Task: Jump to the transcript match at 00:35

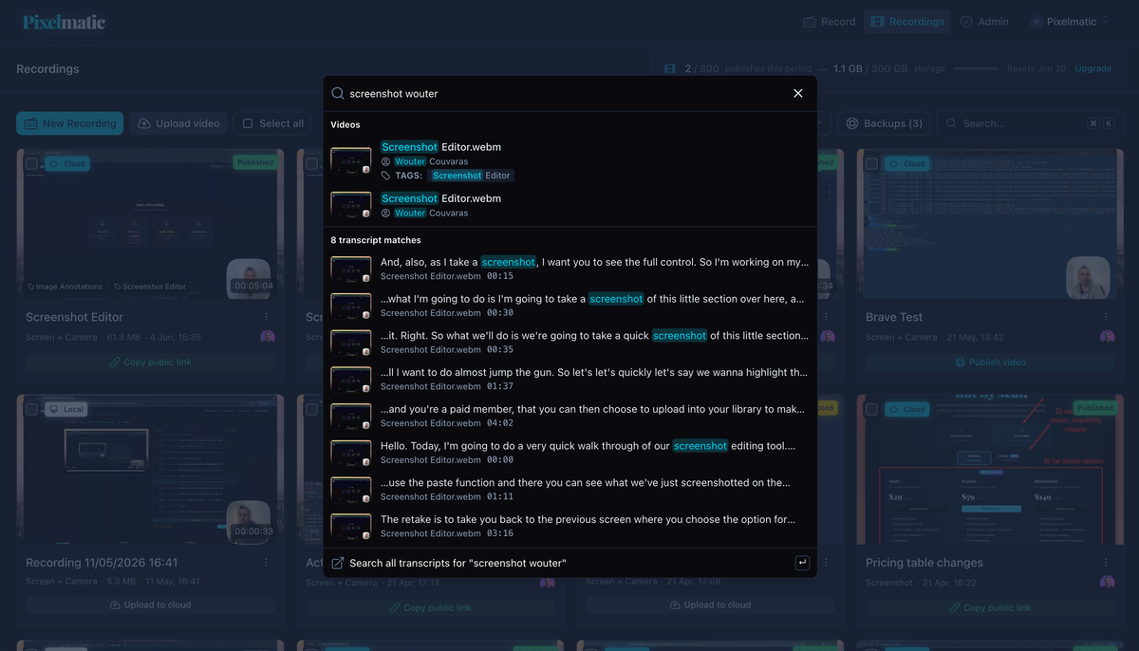Action: (569, 342)
